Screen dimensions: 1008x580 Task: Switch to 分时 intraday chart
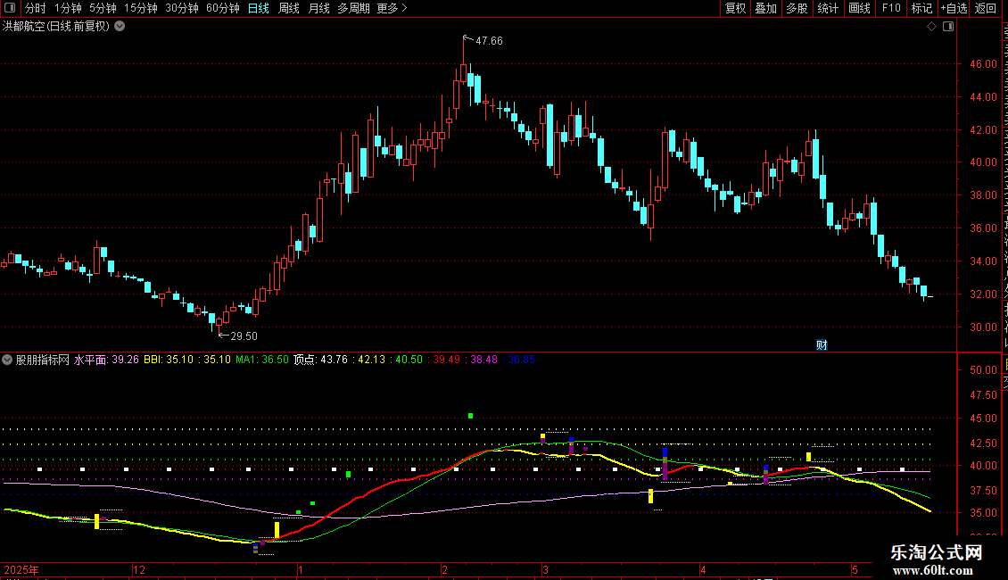pos(36,8)
